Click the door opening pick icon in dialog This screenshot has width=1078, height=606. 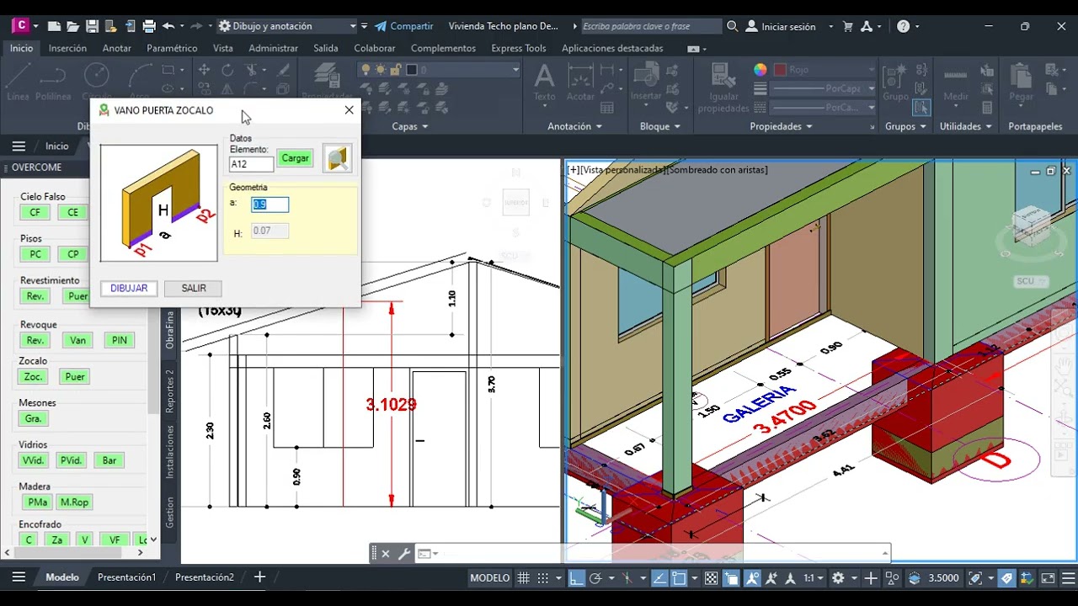pyautogui.click(x=338, y=158)
